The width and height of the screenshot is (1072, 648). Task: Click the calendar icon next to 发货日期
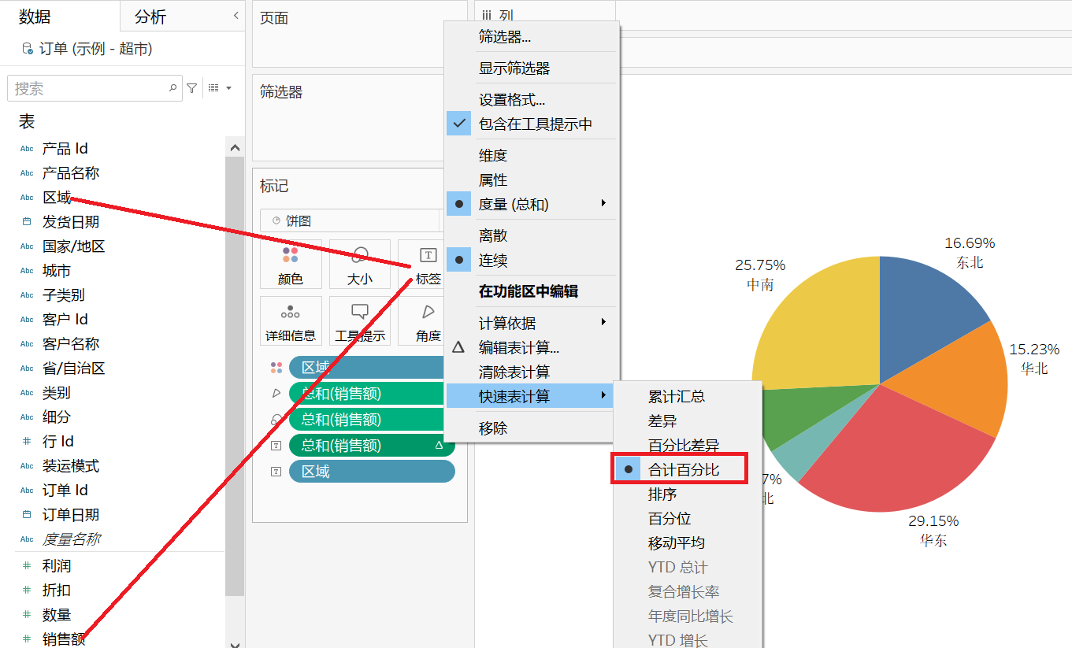(x=27, y=222)
